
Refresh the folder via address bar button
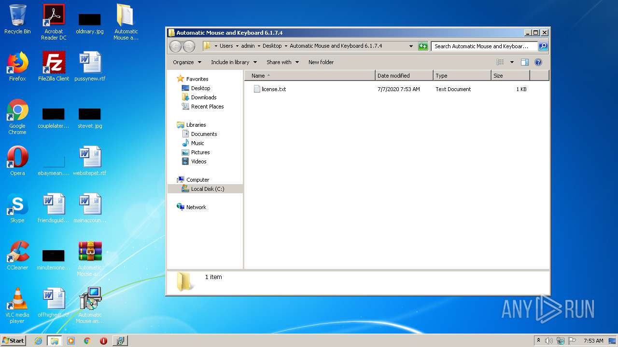coord(423,46)
